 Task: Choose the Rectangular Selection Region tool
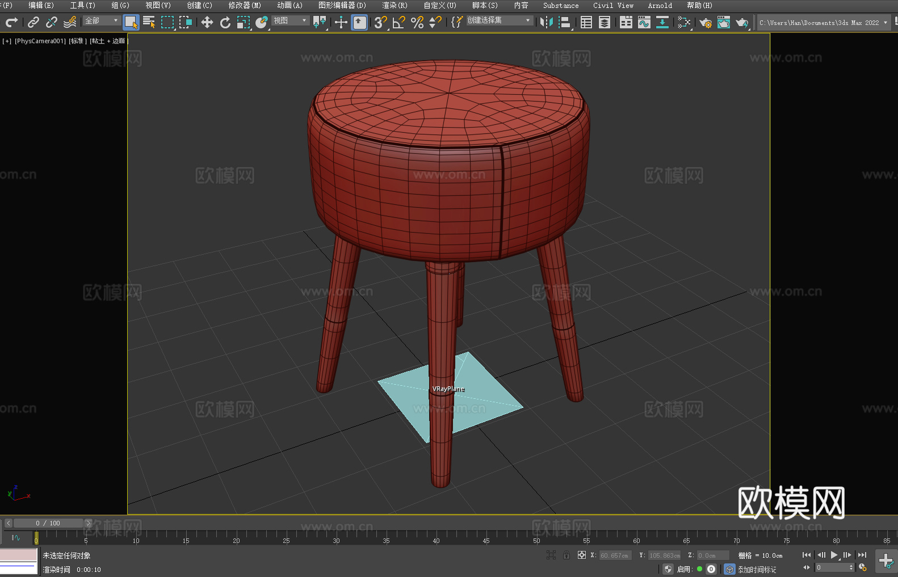[167, 22]
